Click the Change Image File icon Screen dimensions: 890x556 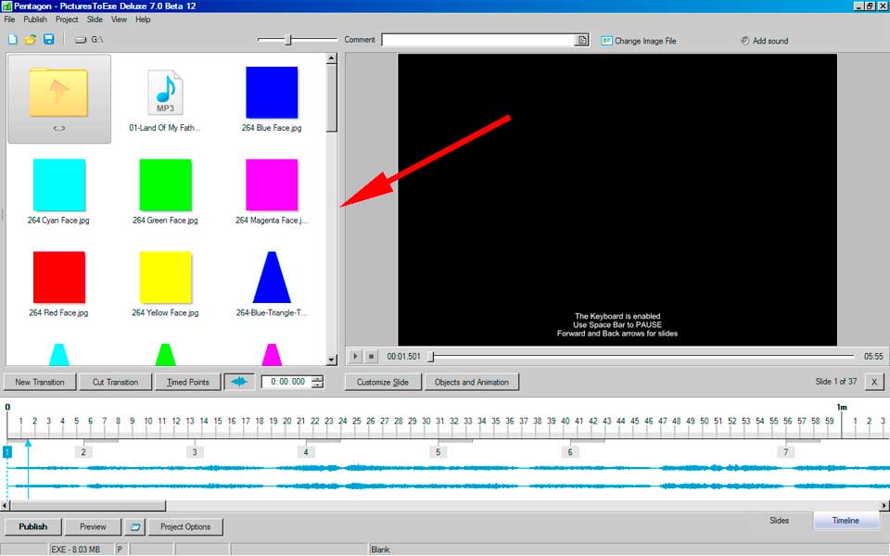[x=607, y=41]
